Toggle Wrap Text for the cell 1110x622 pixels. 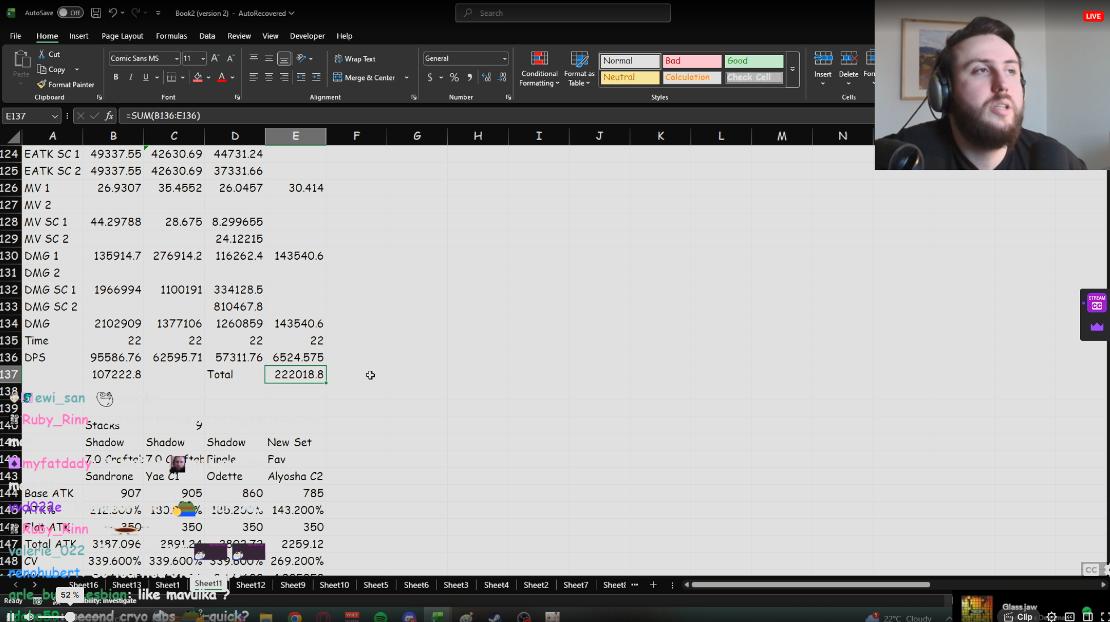355,58
